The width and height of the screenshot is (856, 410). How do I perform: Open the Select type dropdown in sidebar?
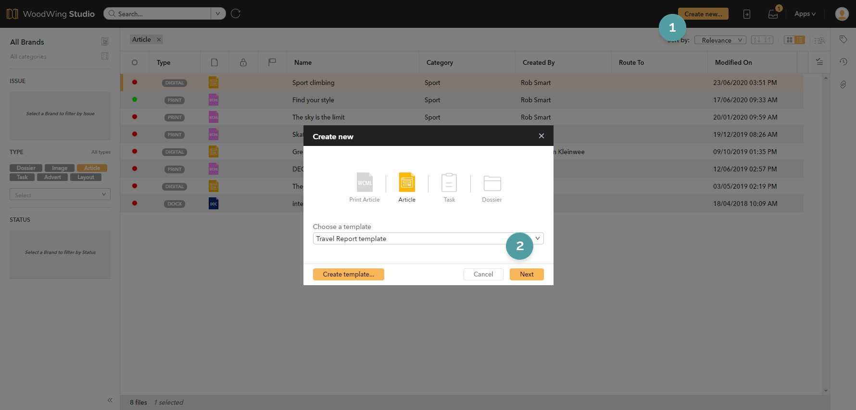(60, 194)
